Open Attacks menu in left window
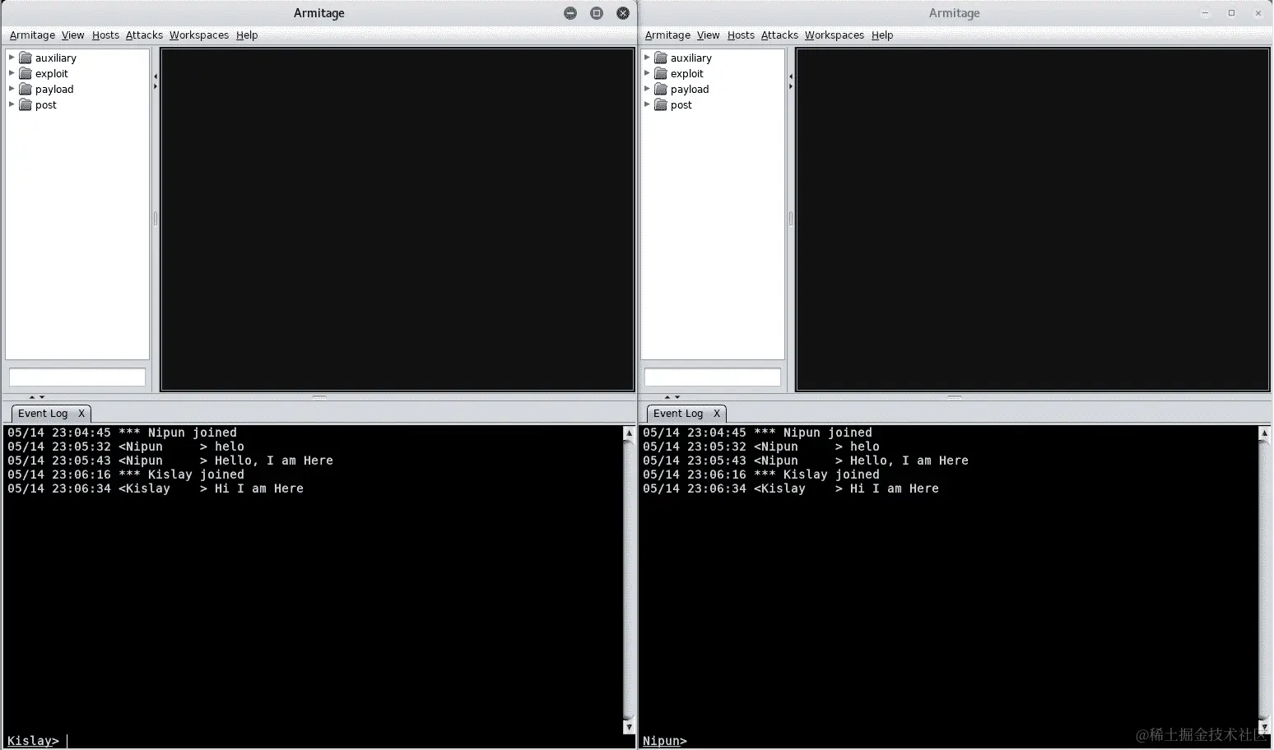The width and height of the screenshot is (1274, 750). (x=144, y=35)
